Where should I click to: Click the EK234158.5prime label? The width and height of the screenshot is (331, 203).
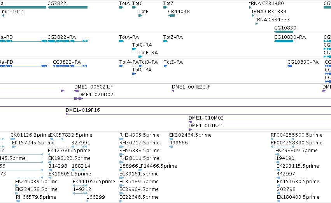(x=36, y=189)
